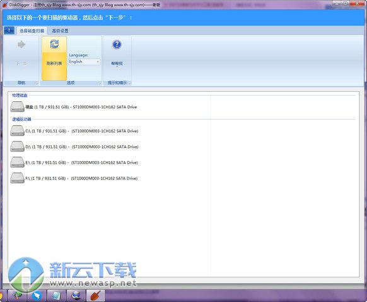Click the grayed Next arrow icon
This screenshot has height=302, width=367.
[21, 45]
